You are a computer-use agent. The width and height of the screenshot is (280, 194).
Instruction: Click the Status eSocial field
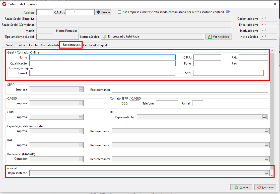point(152,37)
